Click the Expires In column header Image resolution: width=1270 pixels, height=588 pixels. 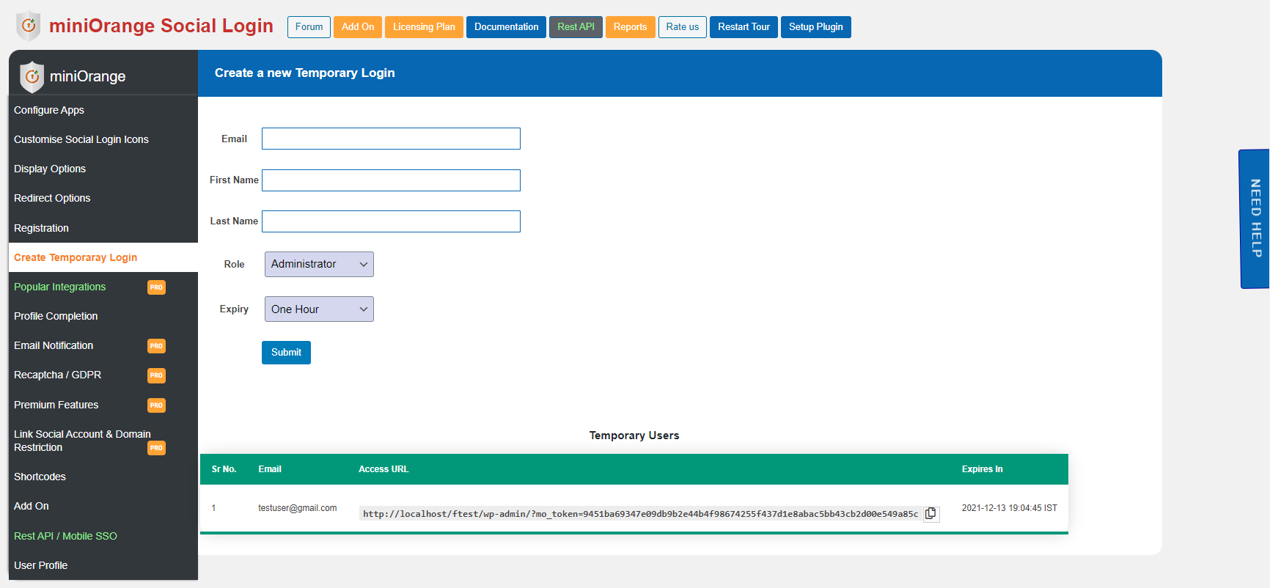[x=982, y=469]
